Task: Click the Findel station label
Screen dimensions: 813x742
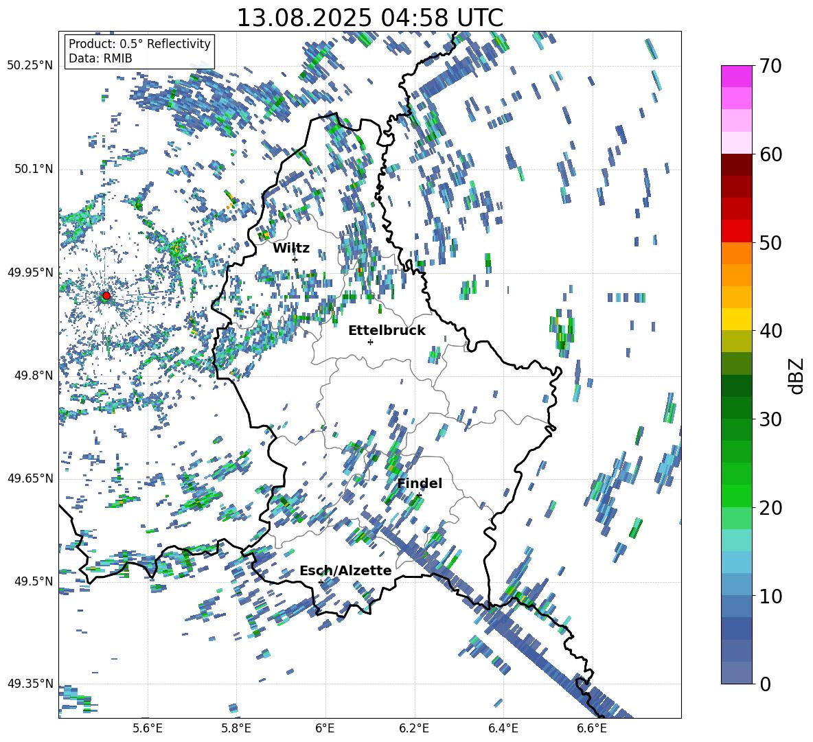Action: tap(420, 483)
